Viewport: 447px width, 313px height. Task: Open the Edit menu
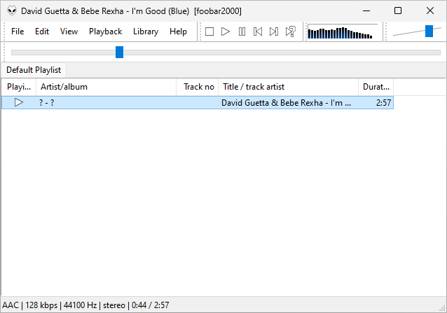coord(42,32)
